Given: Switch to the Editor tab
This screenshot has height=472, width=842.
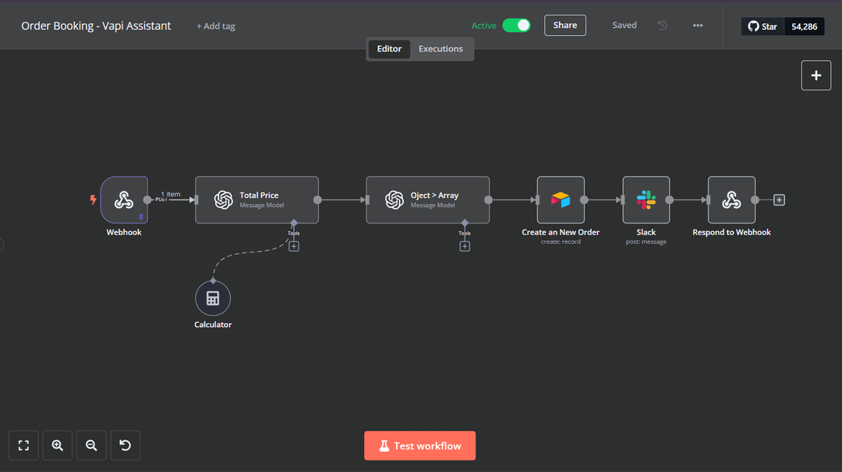Looking at the screenshot, I should pos(388,48).
